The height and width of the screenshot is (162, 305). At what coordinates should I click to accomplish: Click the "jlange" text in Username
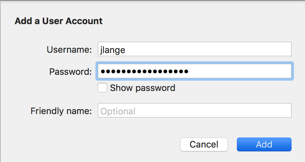point(112,50)
